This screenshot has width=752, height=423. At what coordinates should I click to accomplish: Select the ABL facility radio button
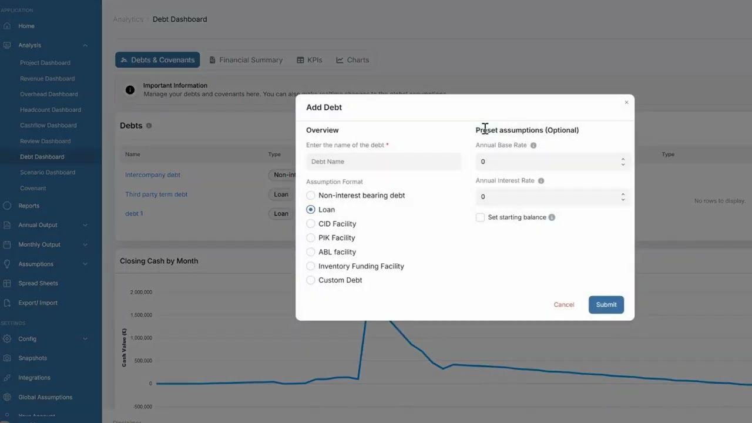pyautogui.click(x=311, y=252)
